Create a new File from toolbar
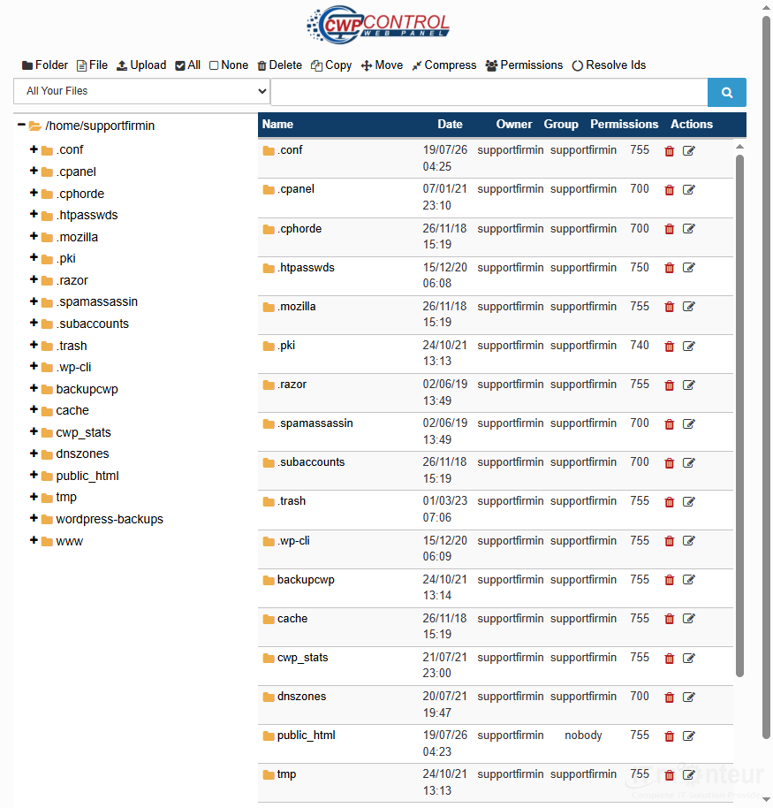The image size is (773, 808). point(92,65)
